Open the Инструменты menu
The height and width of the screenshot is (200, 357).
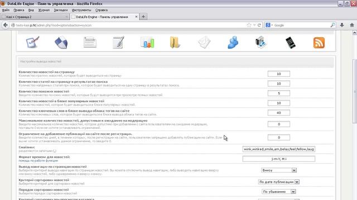point(81,10)
